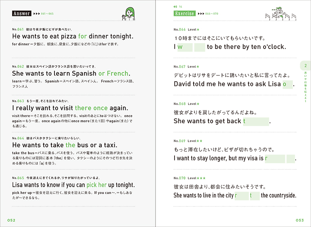This screenshot has width=311, height=227.
Task: Click the green Exercise label
Action: [185, 14]
